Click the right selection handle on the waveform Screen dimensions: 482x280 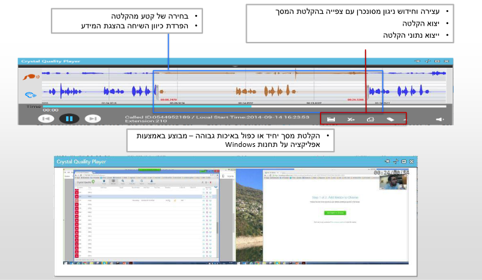click(367, 91)
